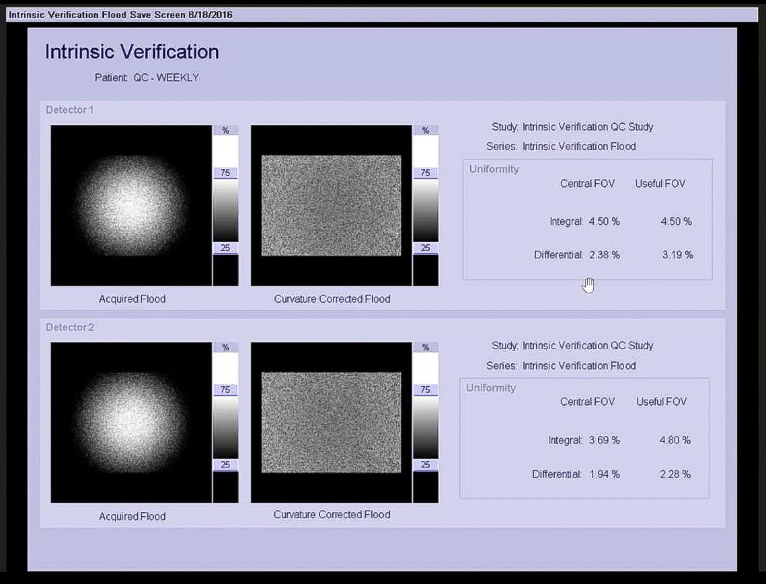Click the Intrinsic Verification Flood Save Screen title bar
This screenshot has height=584, width=766.
click(x=121, y=15)
